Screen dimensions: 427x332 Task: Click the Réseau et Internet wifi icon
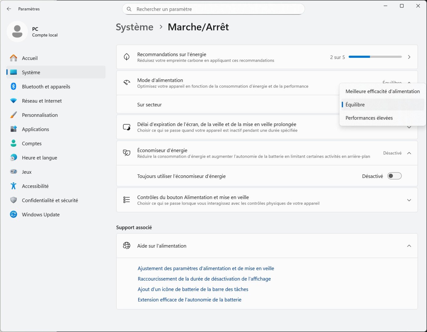point(14,101)
